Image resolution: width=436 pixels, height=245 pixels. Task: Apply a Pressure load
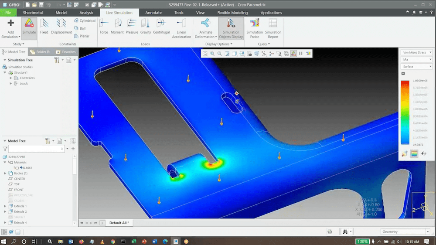[132, 27]
